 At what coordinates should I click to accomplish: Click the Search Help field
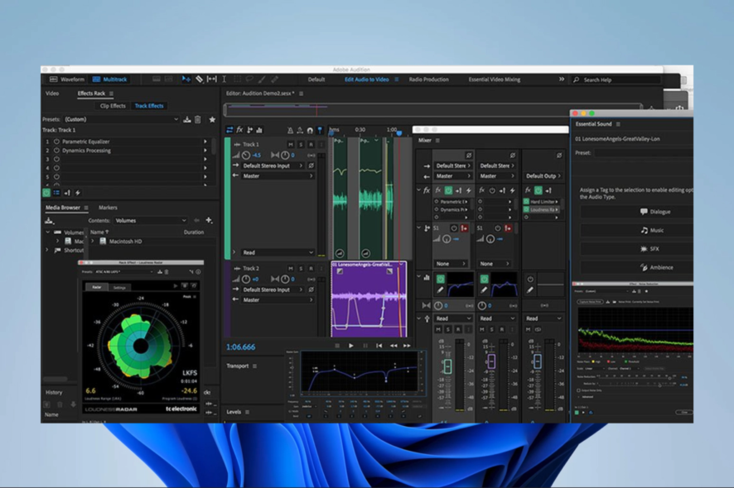tap(618, 80)
